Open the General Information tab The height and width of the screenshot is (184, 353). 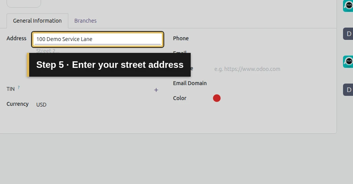[x=37, y=21]
